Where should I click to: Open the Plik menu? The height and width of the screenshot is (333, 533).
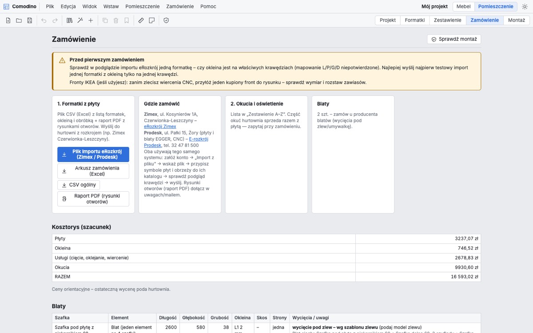(x=50, y=7)
